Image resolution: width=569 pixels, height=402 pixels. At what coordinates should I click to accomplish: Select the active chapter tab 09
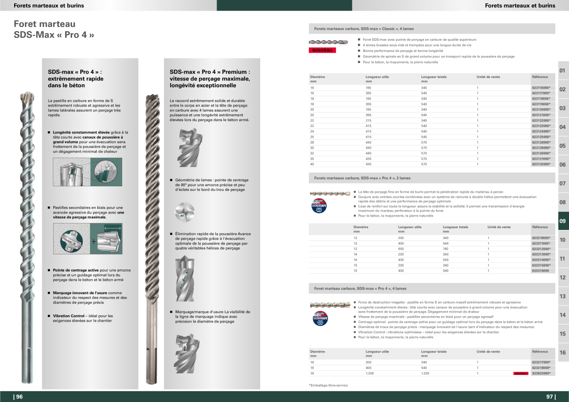pyautogui.click(x=563, y=221)
